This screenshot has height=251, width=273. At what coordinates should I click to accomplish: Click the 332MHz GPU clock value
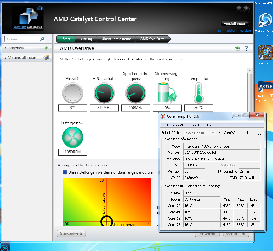tap(104, 108)
